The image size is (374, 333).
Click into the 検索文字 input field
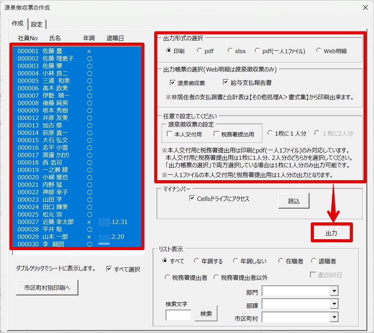click(x=178, y=315)
